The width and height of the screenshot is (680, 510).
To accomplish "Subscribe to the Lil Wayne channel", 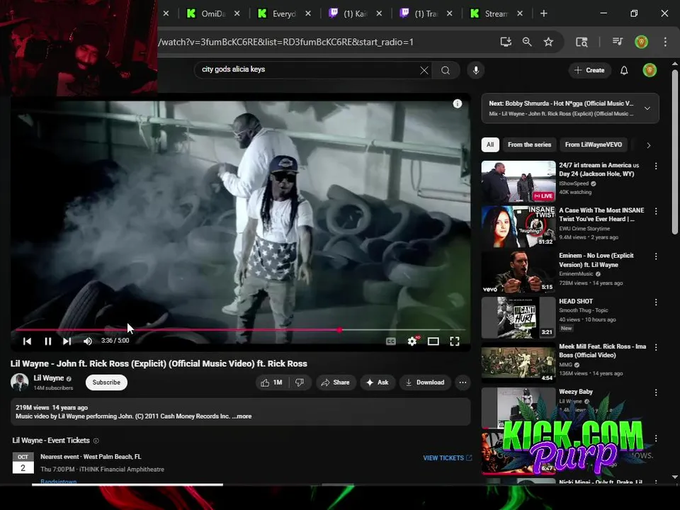I will pos(106,382).
